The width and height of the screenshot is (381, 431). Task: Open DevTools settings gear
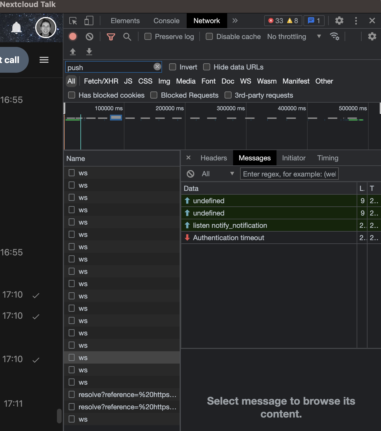coord(339,21)
